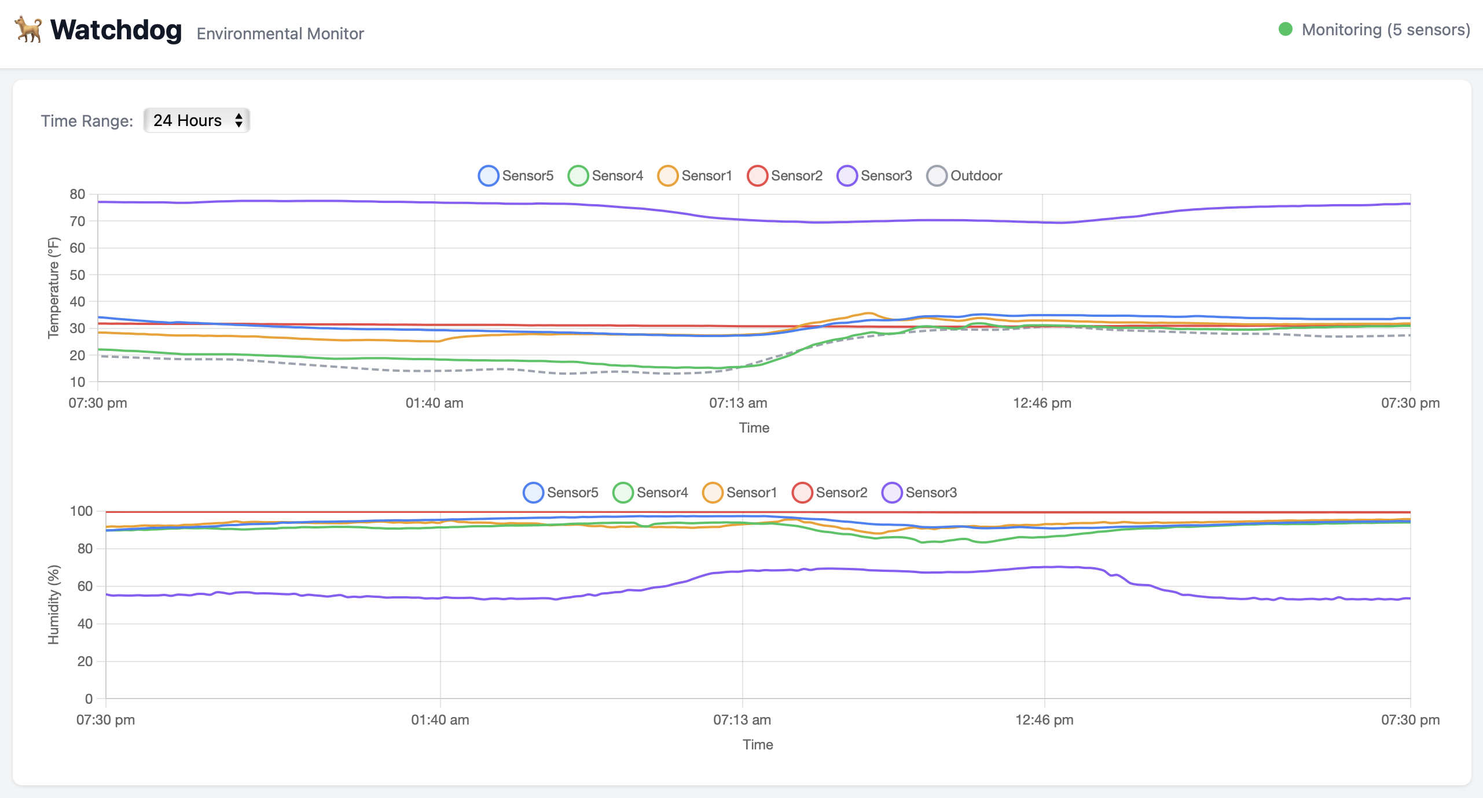Click Sensor2 red circle in temperature legend
The image size is (1483, 798).
757,176
